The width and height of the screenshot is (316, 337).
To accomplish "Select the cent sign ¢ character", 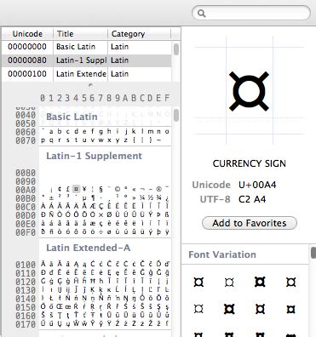I will [60, 189].
